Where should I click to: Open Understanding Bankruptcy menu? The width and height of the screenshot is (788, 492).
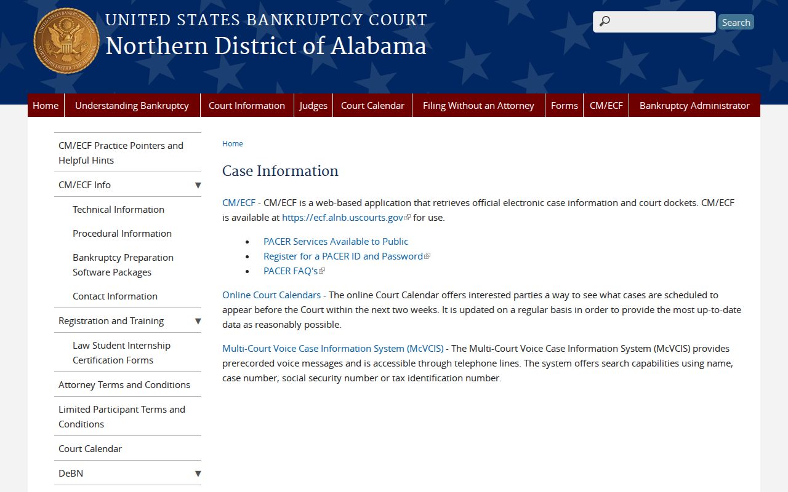point(132,105)
